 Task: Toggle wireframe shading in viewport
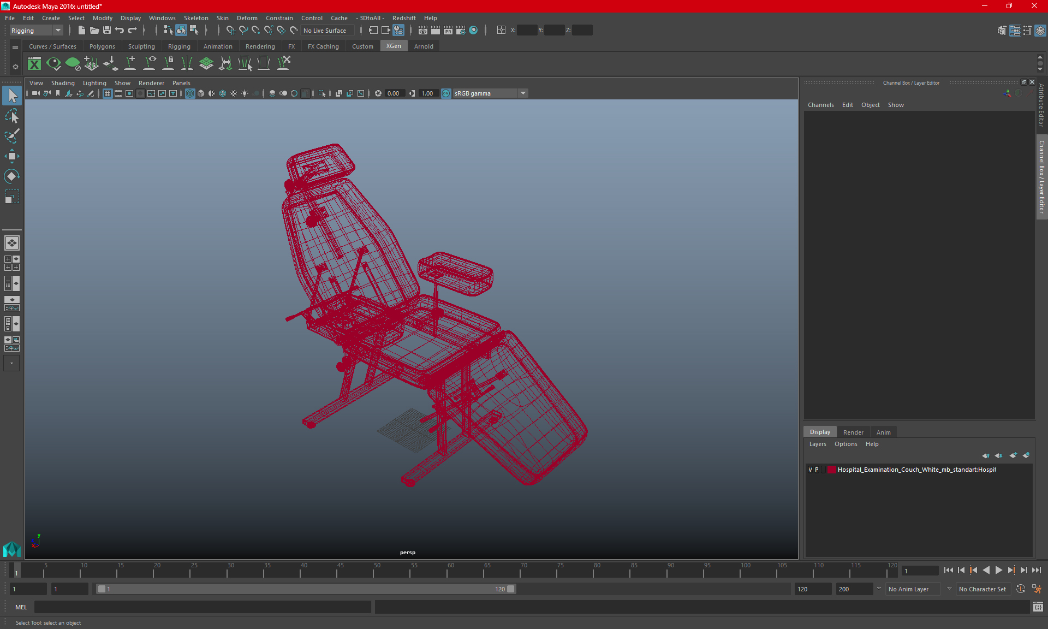190,93
